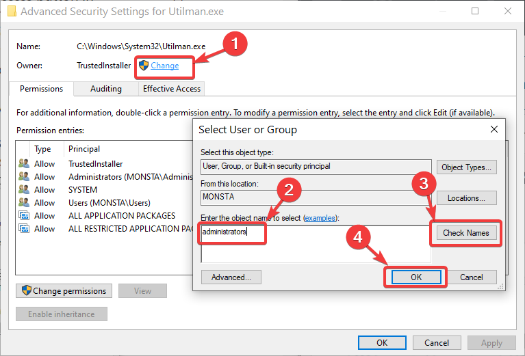525x356 pixels.
Task: Switch to the Permissions tab
Action: coord(41,89)
